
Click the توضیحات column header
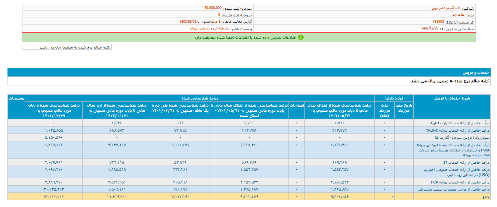[x=16, y=98]
